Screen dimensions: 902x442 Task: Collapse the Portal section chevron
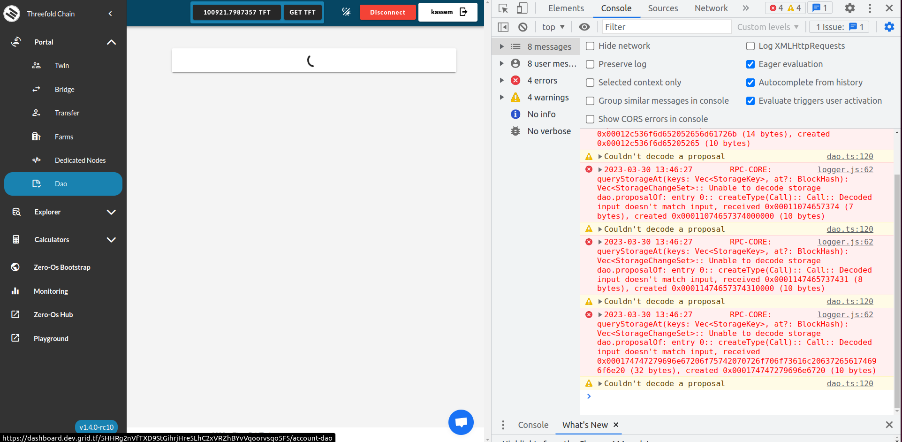click(112, 42)
